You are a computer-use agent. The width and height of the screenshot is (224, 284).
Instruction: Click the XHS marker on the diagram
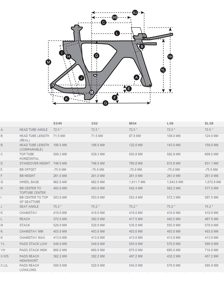pyautogui.click(x=115, y=17)
